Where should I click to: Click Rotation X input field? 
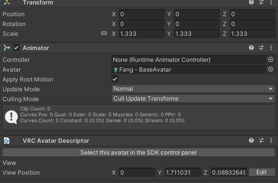[x=141, y=24]
